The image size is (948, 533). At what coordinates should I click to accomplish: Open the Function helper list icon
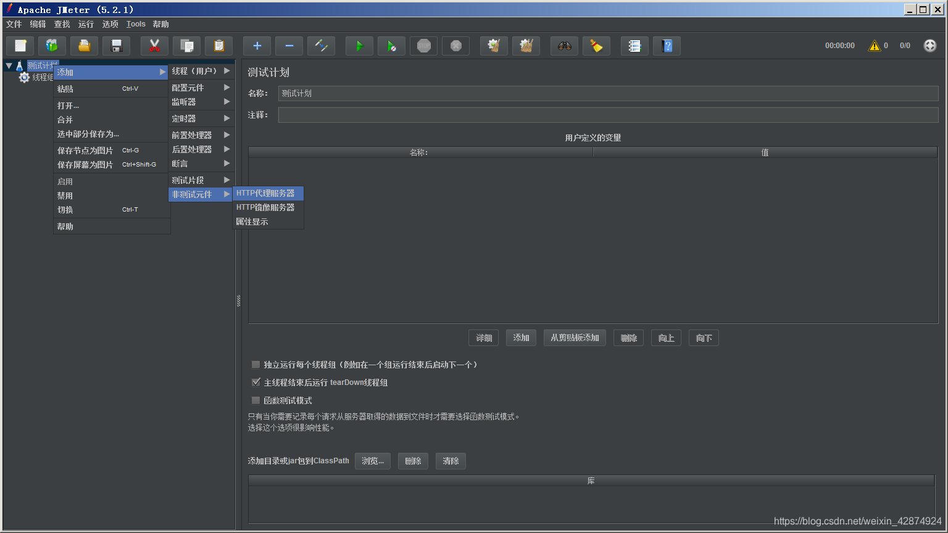coord(634,46)
